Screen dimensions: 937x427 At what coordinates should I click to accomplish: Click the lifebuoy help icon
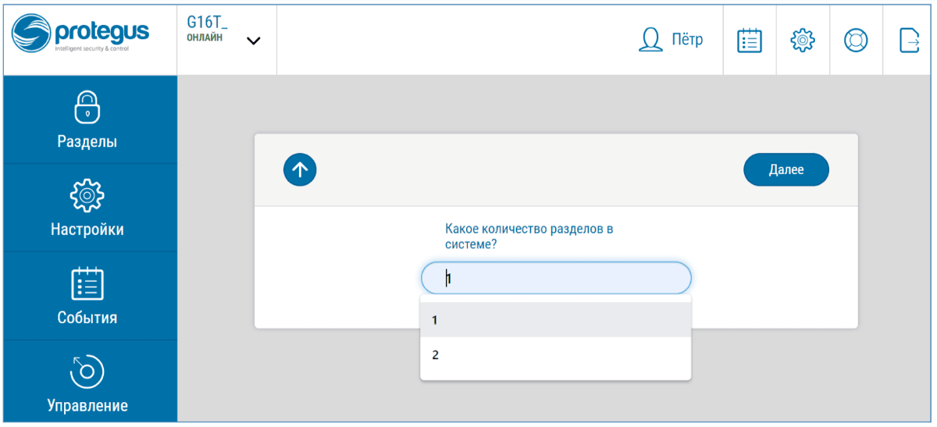tap(856, 40)
